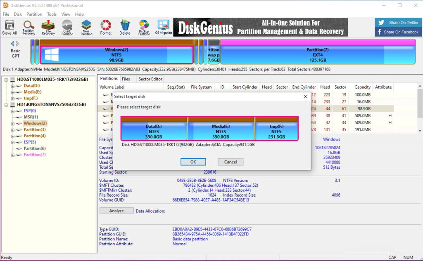Switch to the Sector Editor tab
Viewport: 423px width, 261px height.
pos(150,79)
